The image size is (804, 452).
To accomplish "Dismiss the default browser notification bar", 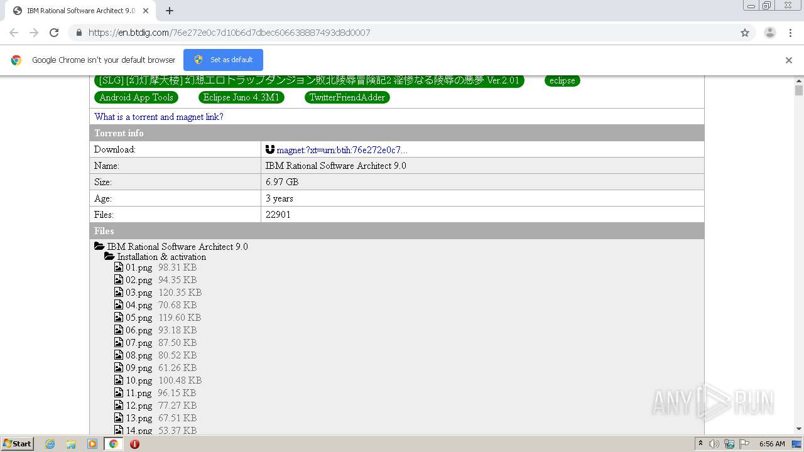I will 789,60.
